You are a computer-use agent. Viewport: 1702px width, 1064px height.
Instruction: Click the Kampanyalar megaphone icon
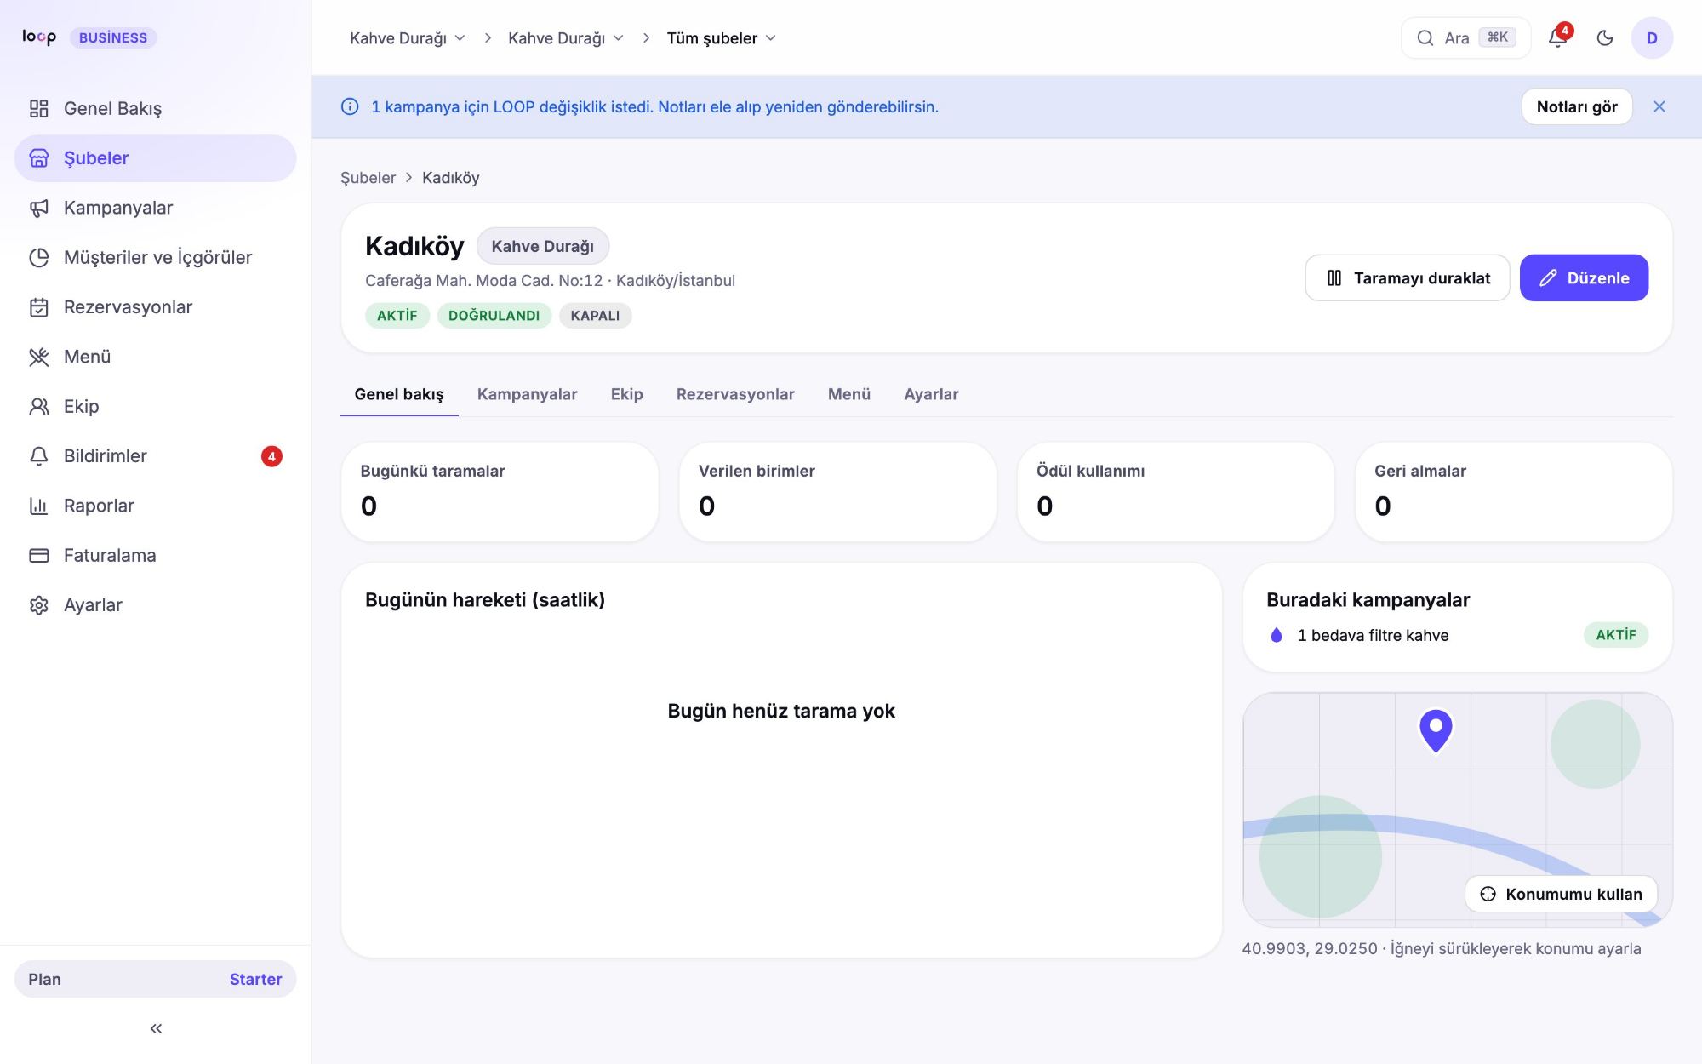point(39,208)
